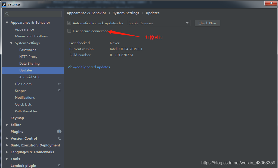Click the Appearance & Behavior breadcrumb
This screenshot has height=168, width=278.
[86, 13]
